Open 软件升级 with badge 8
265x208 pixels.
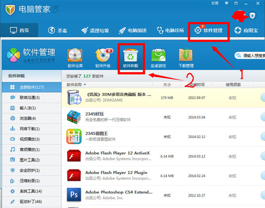coord(104,55)
